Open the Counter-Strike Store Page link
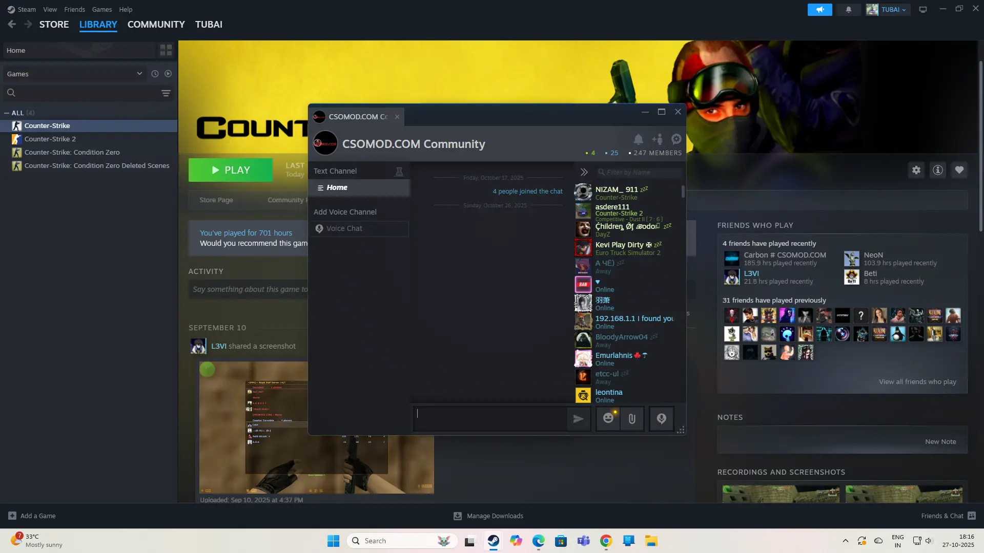 click(x=216, y=200)
